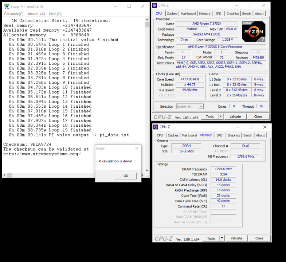This screenshot has width=286, height=262.
Task: Click the CPU-Z icon of the top window
Action: tap(154, 5)
